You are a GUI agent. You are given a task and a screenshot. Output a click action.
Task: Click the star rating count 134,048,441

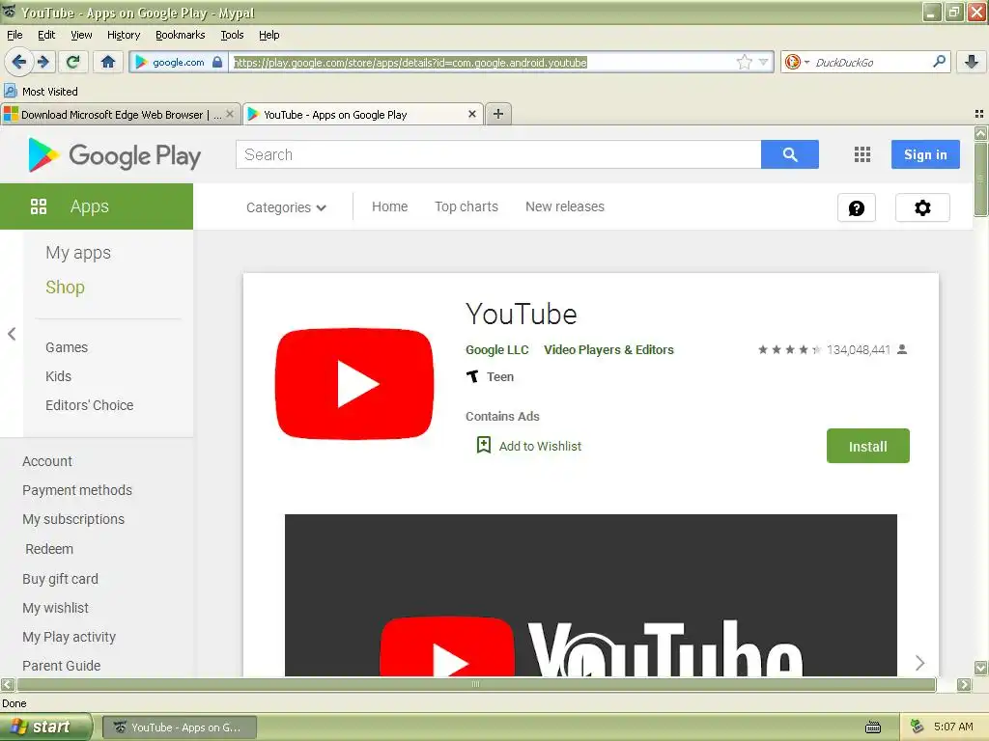click(858, 349)
